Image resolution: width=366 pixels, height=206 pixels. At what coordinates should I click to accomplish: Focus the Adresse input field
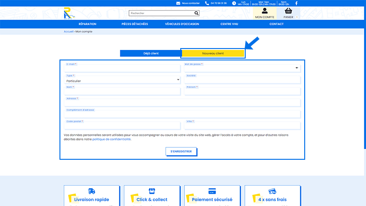(x=182, y=103)
